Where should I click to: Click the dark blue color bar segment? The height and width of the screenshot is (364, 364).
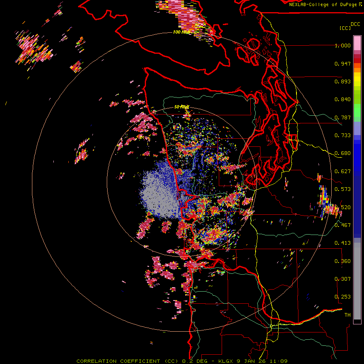357,207
